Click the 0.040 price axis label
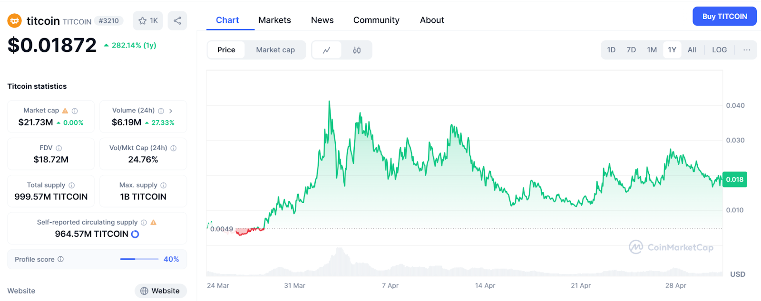761x301 pixels. point(735,105)
